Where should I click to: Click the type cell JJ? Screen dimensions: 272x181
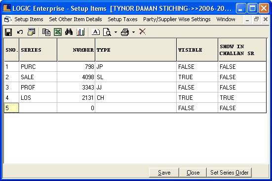tap(136, 87)
